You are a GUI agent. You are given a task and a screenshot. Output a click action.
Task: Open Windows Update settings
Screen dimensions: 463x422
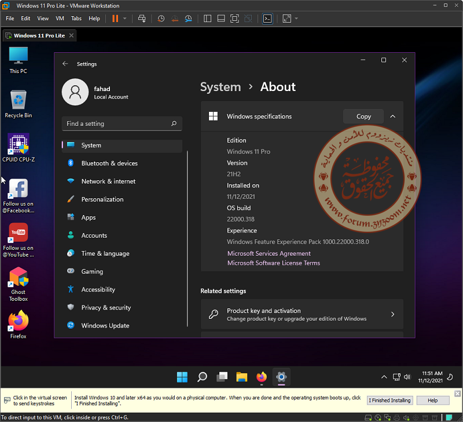pyautogui.click(x=122, y=326)
